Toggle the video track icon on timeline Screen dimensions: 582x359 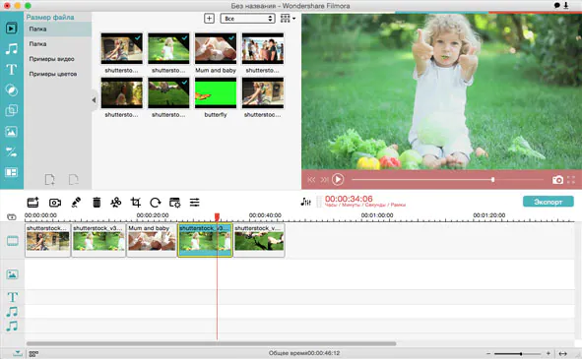click(12, 241)
